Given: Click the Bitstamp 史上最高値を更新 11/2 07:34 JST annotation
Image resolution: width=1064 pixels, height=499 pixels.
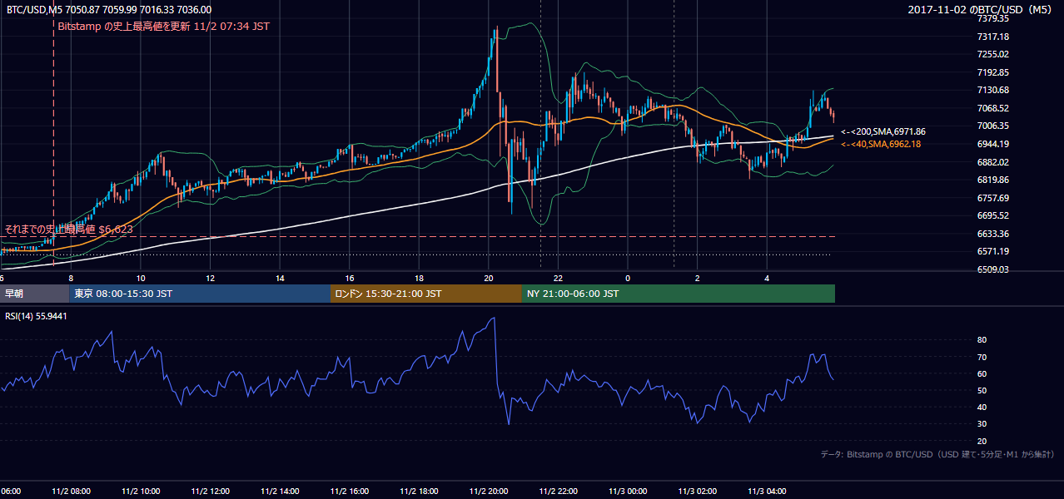Looking at the screenshot, I should pos(164,27).
